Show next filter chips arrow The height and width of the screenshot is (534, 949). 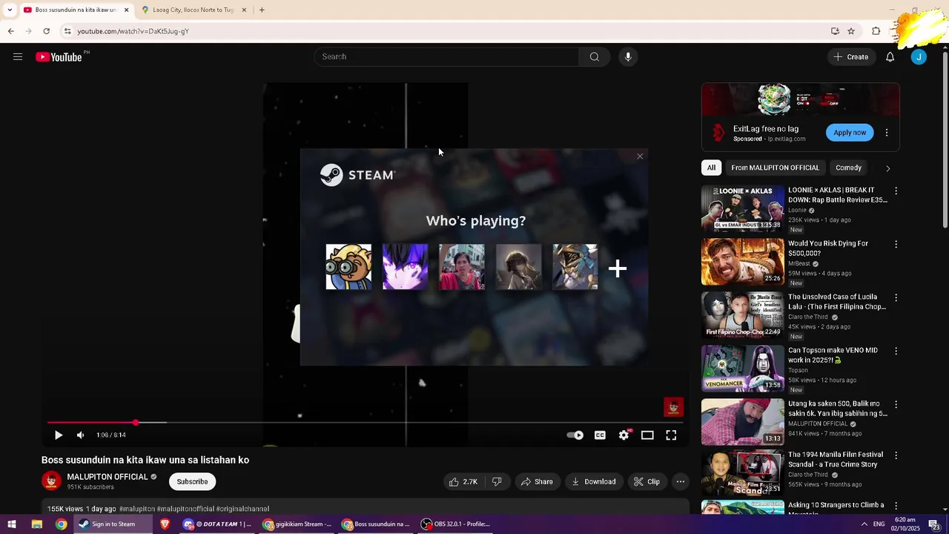pos(888,168)
